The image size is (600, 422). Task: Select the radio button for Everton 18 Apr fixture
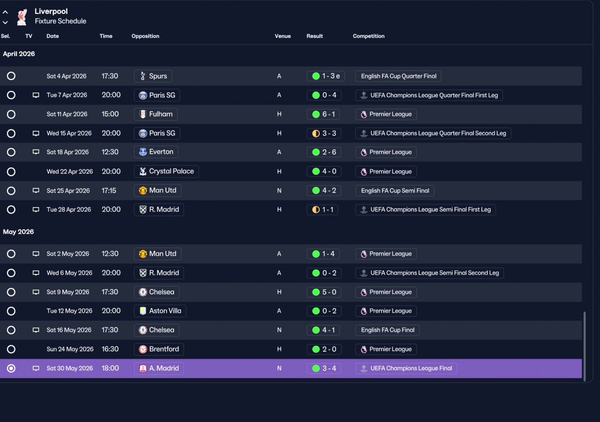11,152
